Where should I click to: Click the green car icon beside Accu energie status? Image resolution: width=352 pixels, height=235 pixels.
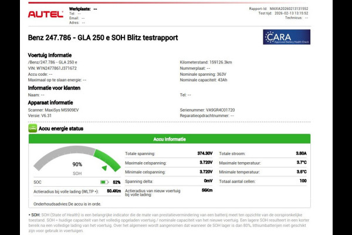pyautogui.click(x=32, y=129)
